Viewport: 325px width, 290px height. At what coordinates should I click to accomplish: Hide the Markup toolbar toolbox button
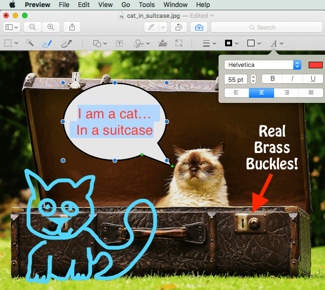pyautogui.click(x=199, y=27)
